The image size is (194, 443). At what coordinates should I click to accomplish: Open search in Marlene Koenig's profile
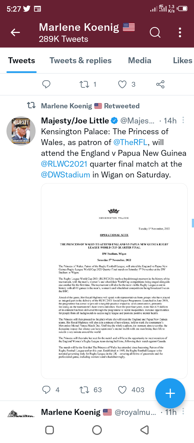point(155,33)
